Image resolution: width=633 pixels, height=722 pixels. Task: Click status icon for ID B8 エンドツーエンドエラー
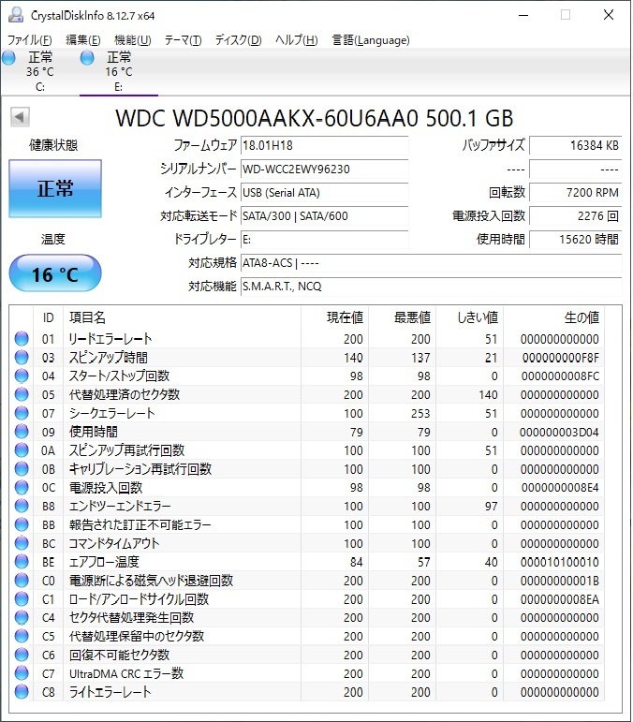coord(22,506)
